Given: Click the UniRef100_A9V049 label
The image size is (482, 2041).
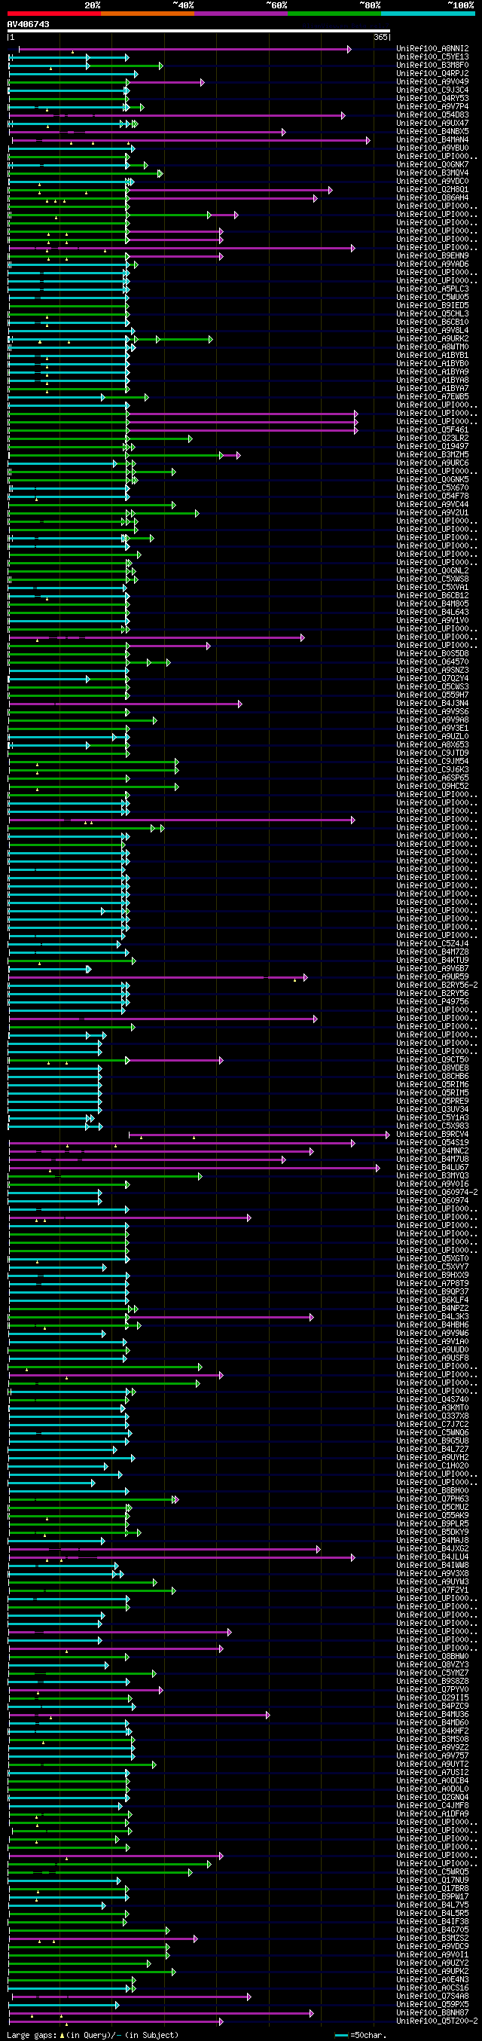Looking at the screenshot, I should click(432, 82).
